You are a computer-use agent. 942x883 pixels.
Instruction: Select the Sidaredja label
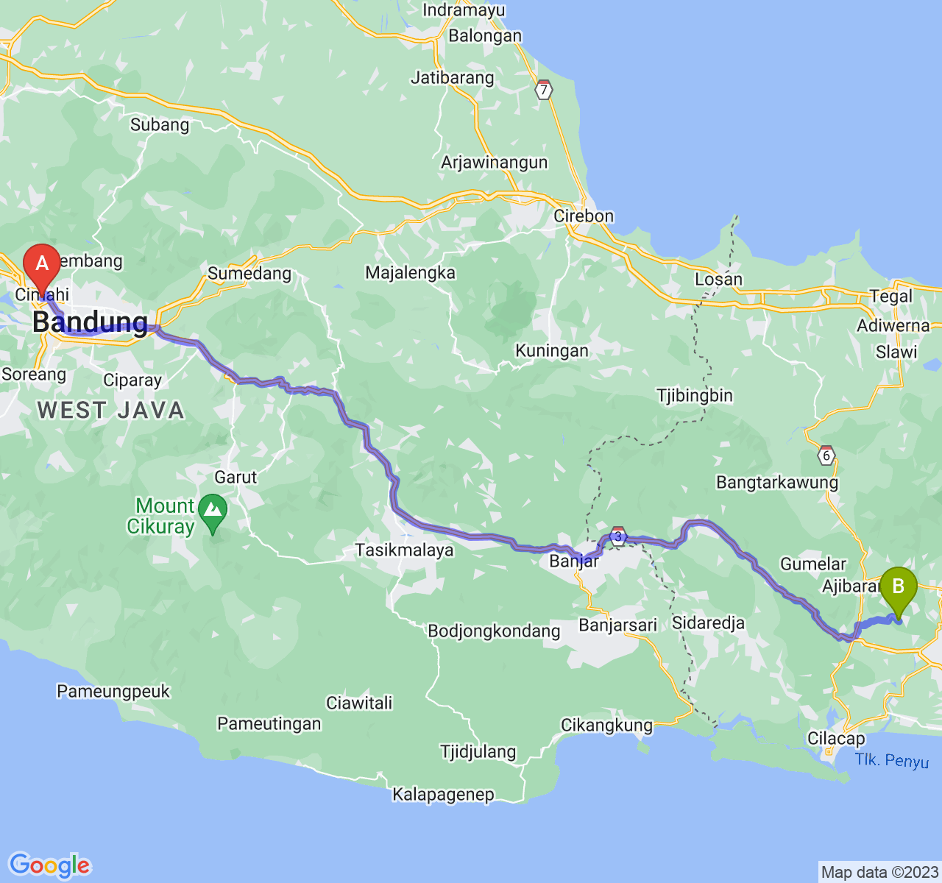click(708, 624)
